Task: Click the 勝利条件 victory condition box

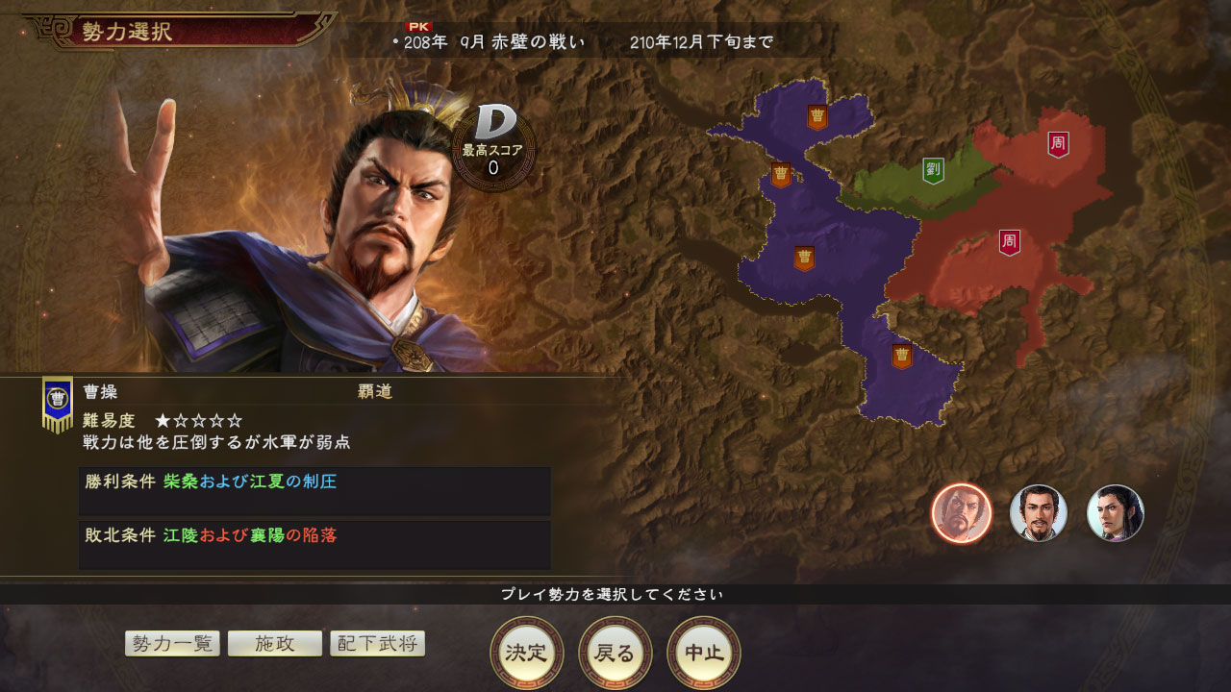Action: [314, 491]
